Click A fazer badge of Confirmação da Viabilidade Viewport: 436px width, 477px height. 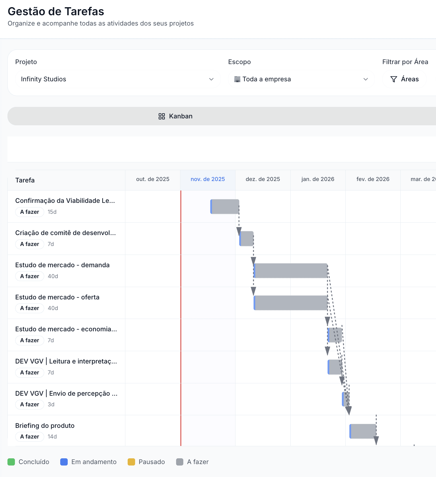(30, 212)
